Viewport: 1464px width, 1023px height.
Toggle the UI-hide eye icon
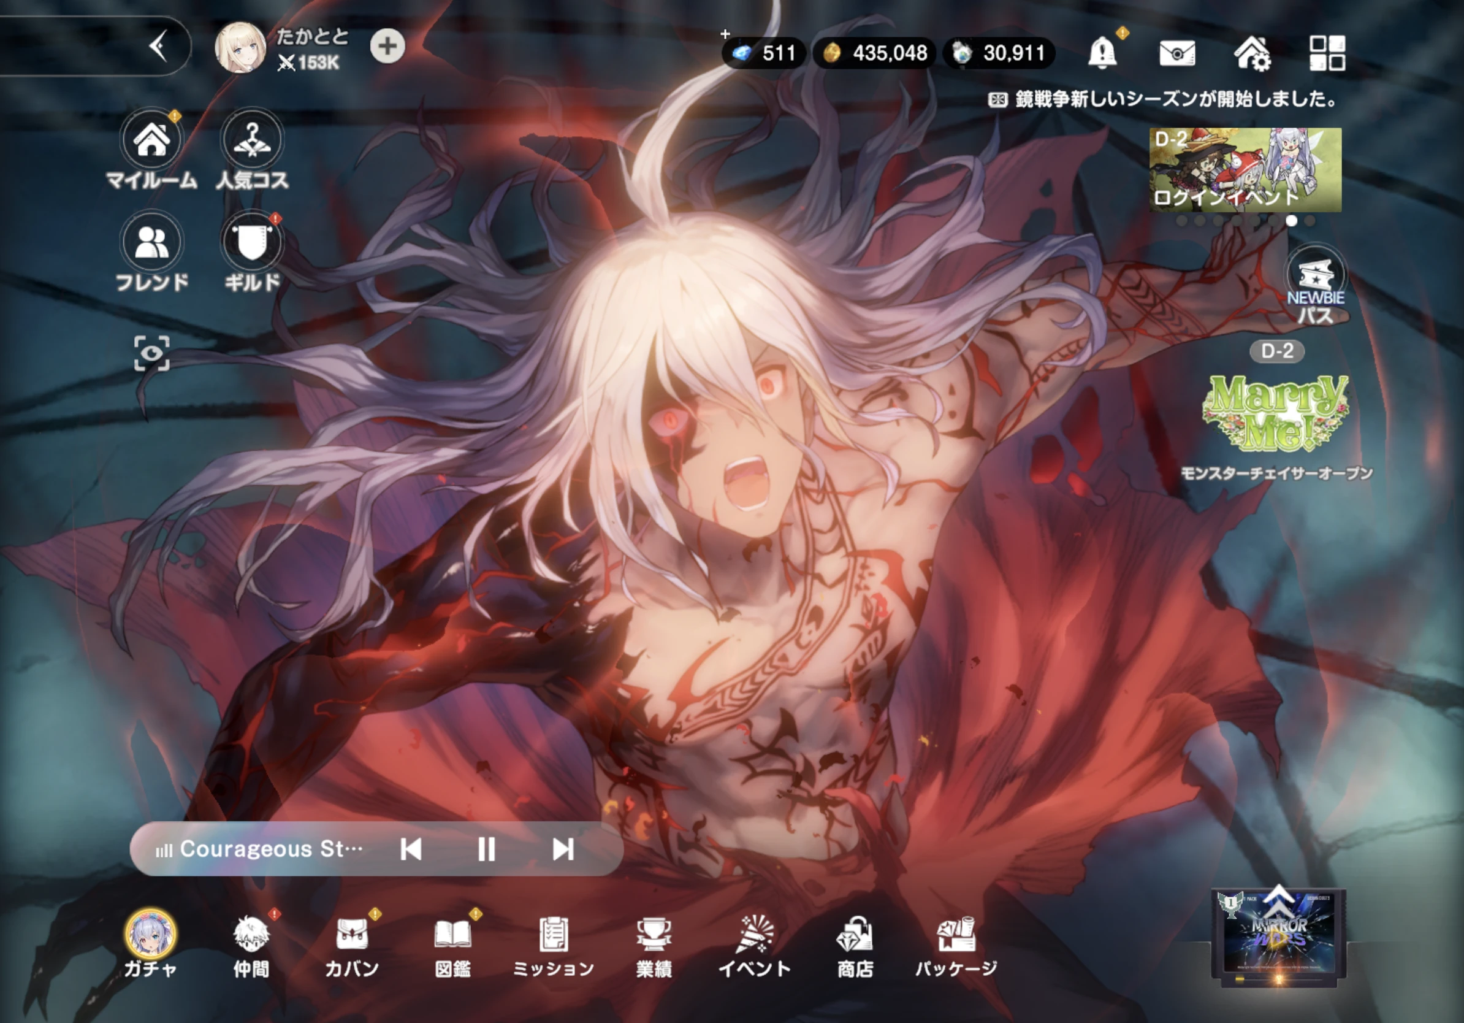[x=152, y=353]
